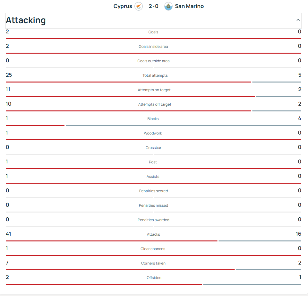Click the Corners taken stat label
This screenshot has width=308, height=296.
pos(153,263)
